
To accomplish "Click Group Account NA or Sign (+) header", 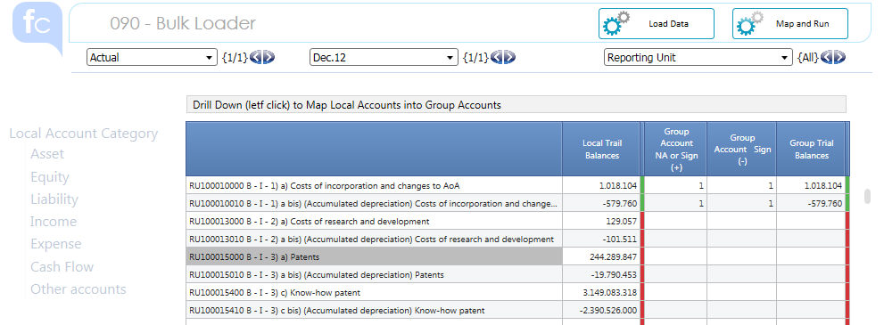I will [x=676, y=149].
